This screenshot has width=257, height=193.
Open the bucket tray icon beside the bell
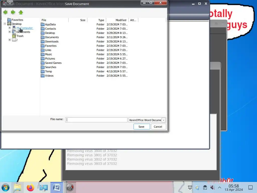197,187
